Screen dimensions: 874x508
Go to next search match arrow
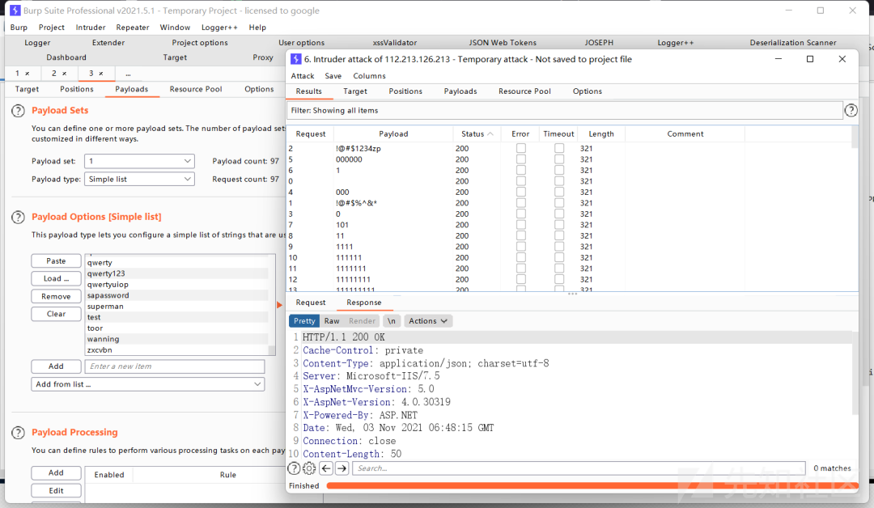pyautogui.click(x=342, y=468)
